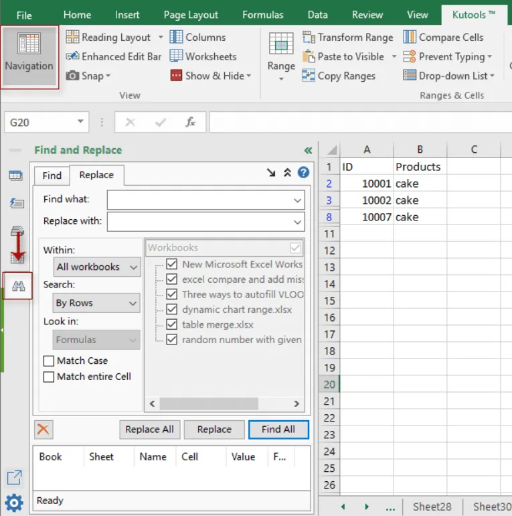Open the Search By Rows dropdown
Screen dimensions: 512x516
tap(96, 303)
